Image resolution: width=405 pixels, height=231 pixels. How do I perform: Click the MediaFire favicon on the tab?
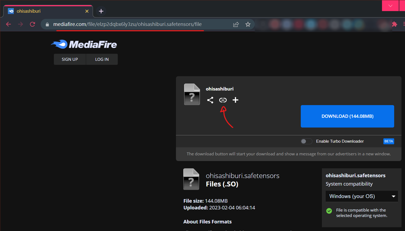click(x=11, y=11)
